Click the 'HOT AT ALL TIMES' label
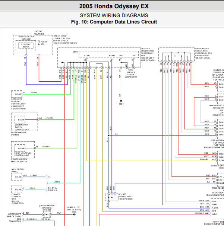224x226 pixels. click(39, 32)
